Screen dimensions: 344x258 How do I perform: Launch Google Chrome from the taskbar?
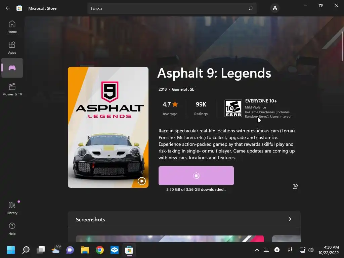coord(99,250)
